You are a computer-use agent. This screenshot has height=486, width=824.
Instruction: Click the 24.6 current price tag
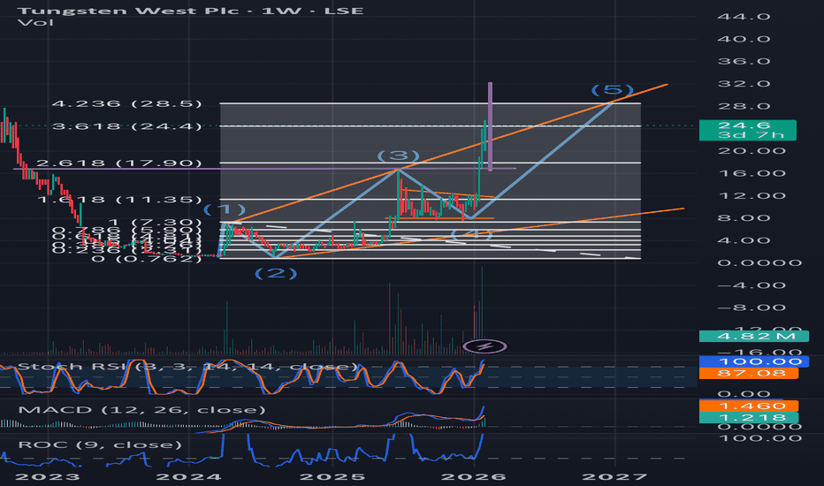[747, 130]
